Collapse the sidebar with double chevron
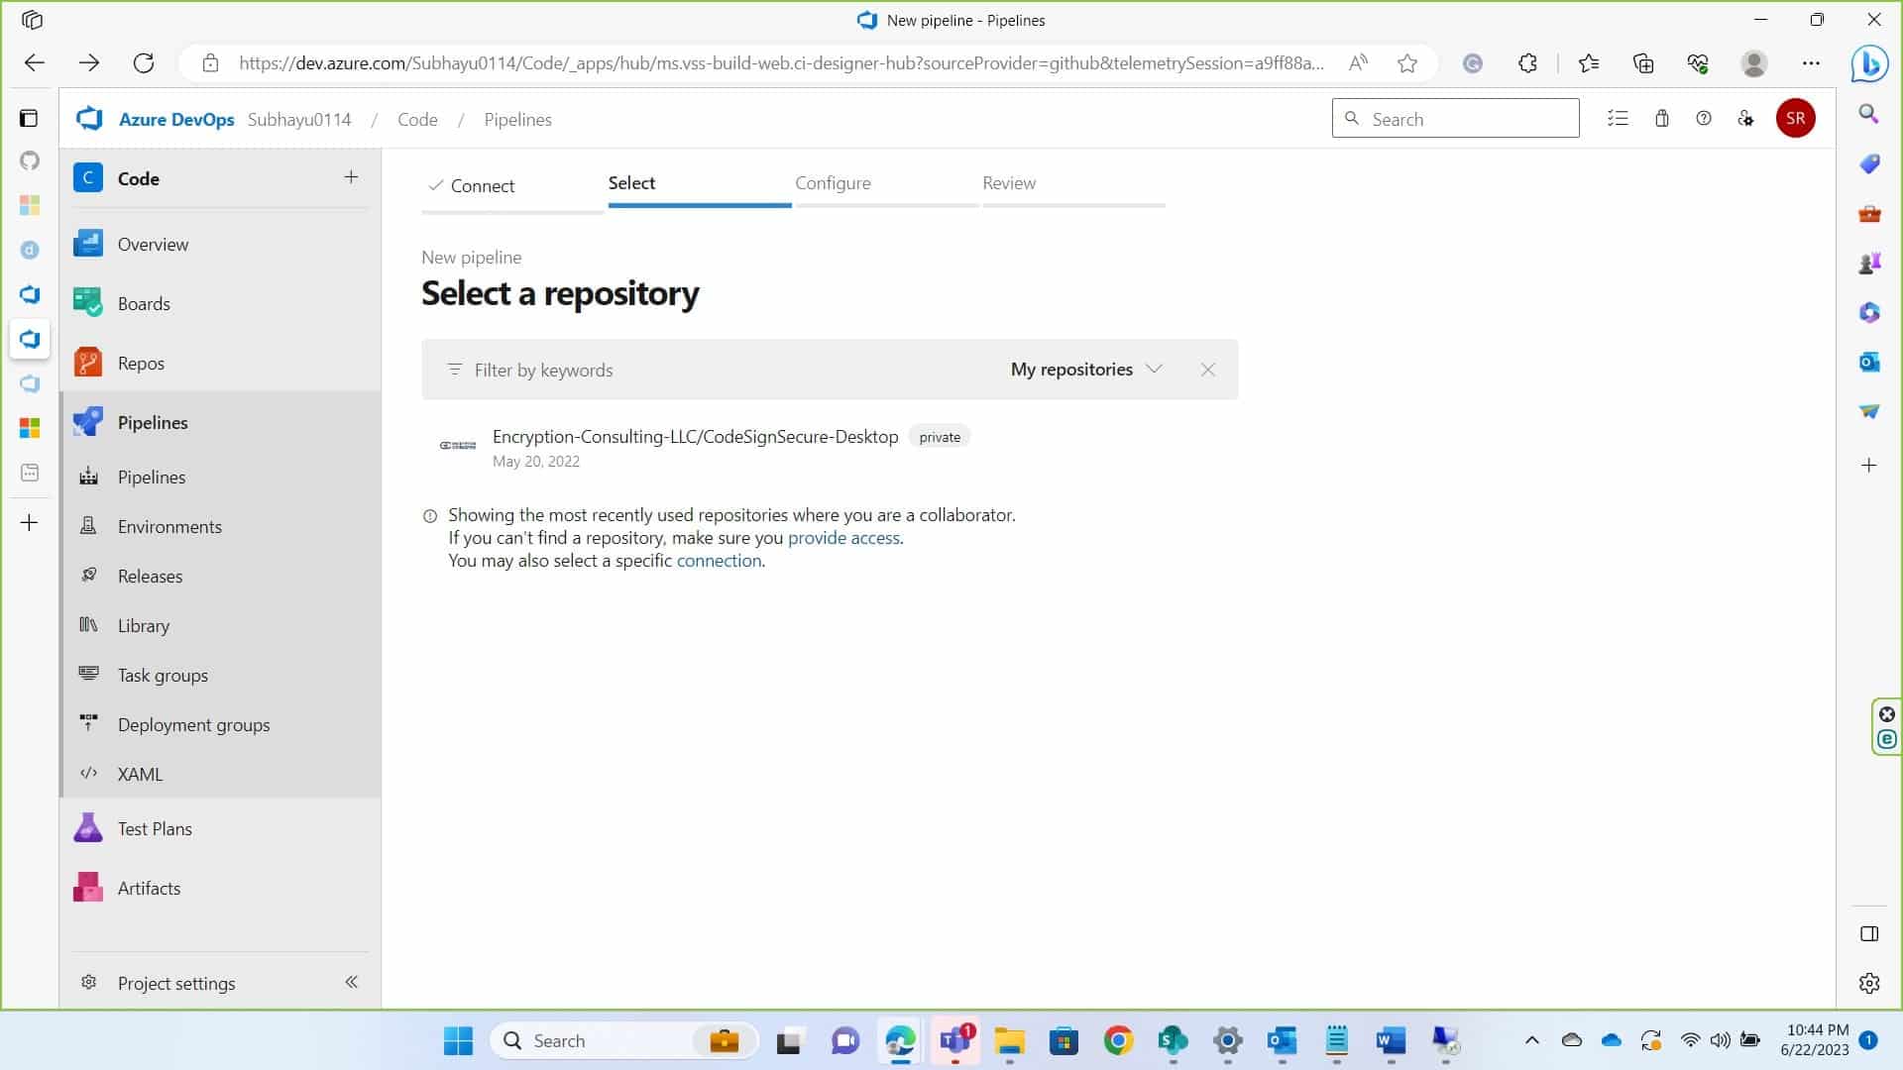 tap(351, 982)
